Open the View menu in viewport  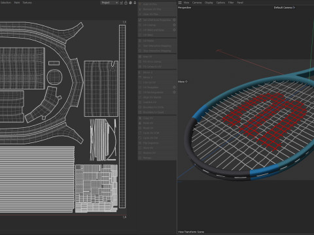click(x=186, y=3)
